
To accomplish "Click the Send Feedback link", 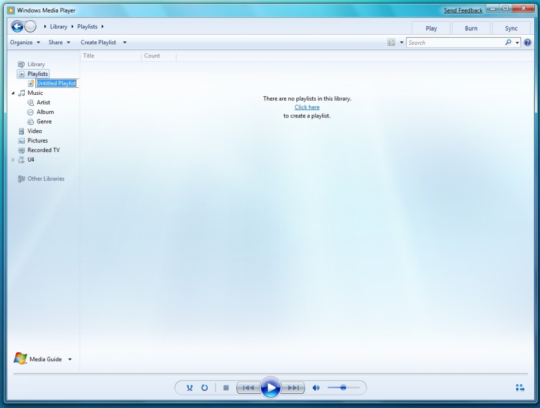I will coord(463,11).
